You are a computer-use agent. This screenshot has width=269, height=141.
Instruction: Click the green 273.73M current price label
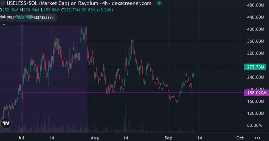pyautogui.click(x=255, y=67)
